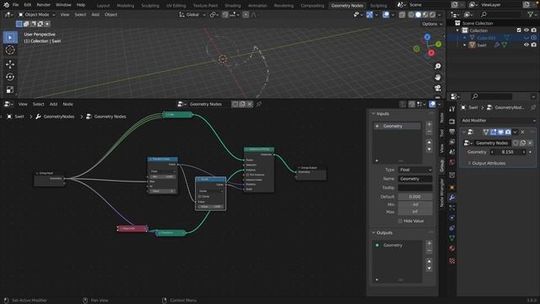
Task: Open the Options dropdown in viewport
Action: tap(432, 24)
